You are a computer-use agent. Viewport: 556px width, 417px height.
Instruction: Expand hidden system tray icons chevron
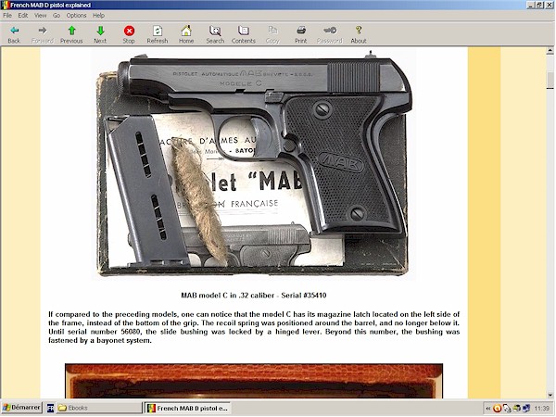(x=488, y=409)
